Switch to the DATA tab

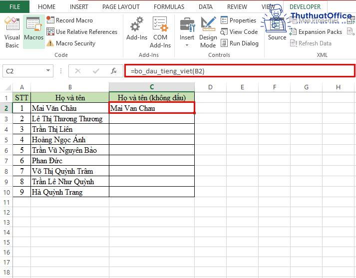click(206, 7)
